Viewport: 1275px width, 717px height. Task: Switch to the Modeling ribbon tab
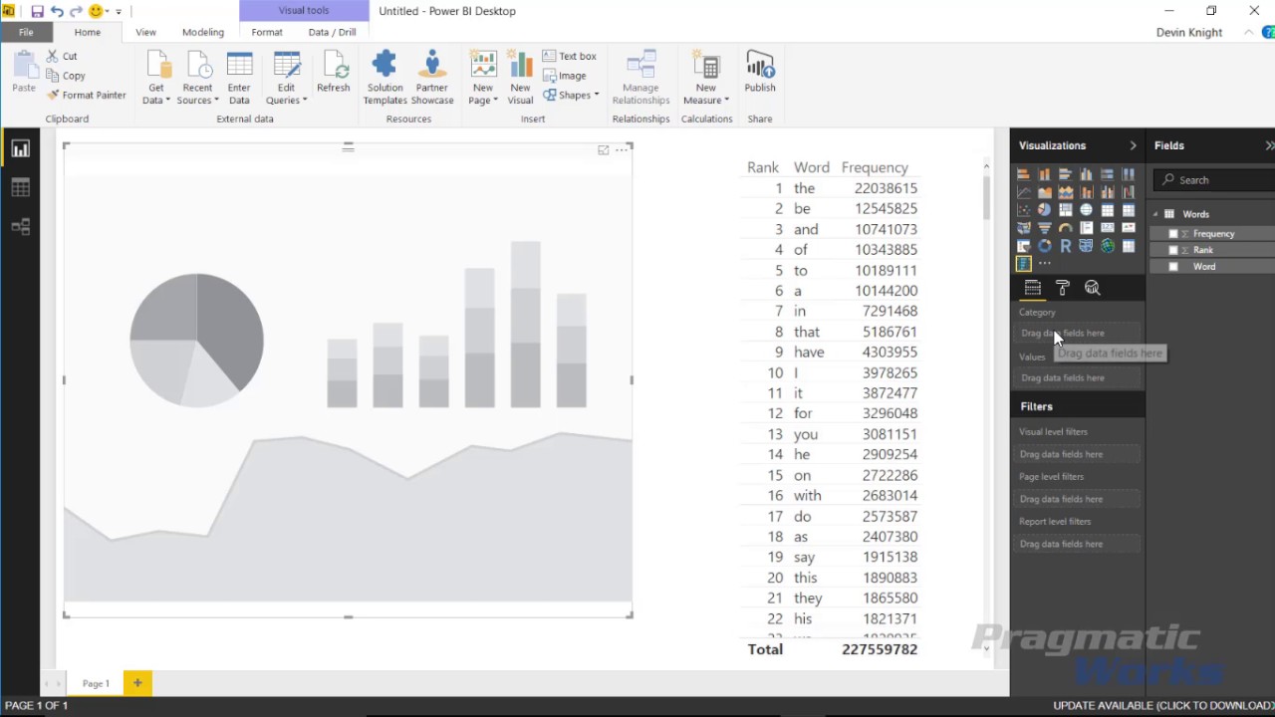203,32
